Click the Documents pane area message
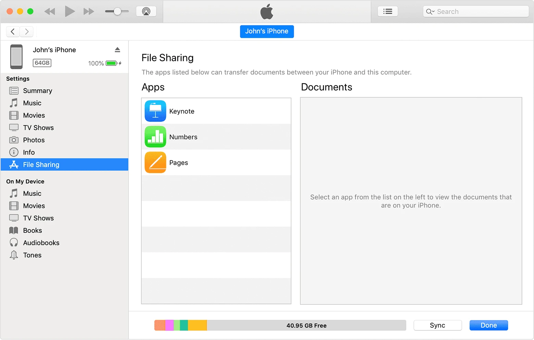The width and height of the screenshot is (534, 340). [x=411, y=201]
